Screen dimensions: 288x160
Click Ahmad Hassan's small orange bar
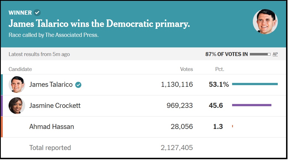pyautogui.click(x=233, y=126)
